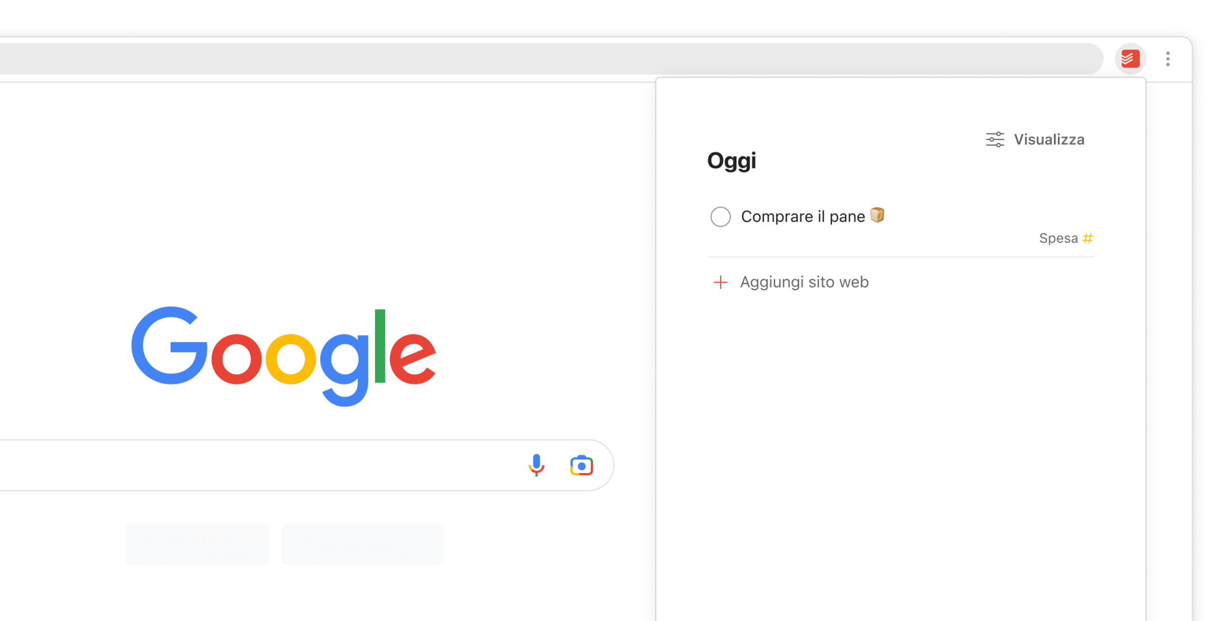
Task: Start Google voice search with microphone
Action: [536, 465]
